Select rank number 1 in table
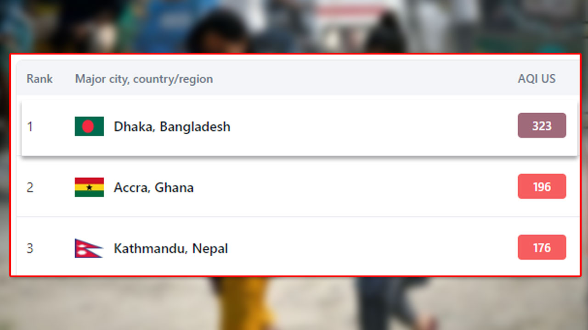This screenshot has height=330, width=588. (x=30, y=126)
